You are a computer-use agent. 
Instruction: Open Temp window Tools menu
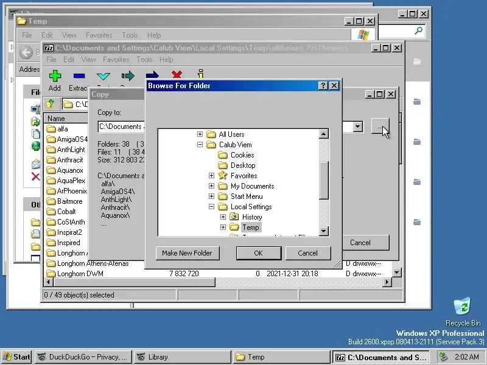[130, 35]
